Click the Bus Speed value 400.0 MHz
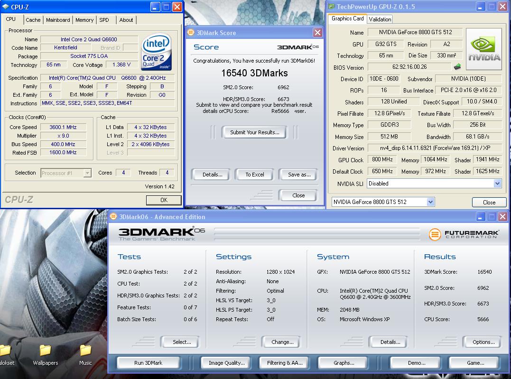This screenshot has width=511, height=379. (x=63, y=144)
